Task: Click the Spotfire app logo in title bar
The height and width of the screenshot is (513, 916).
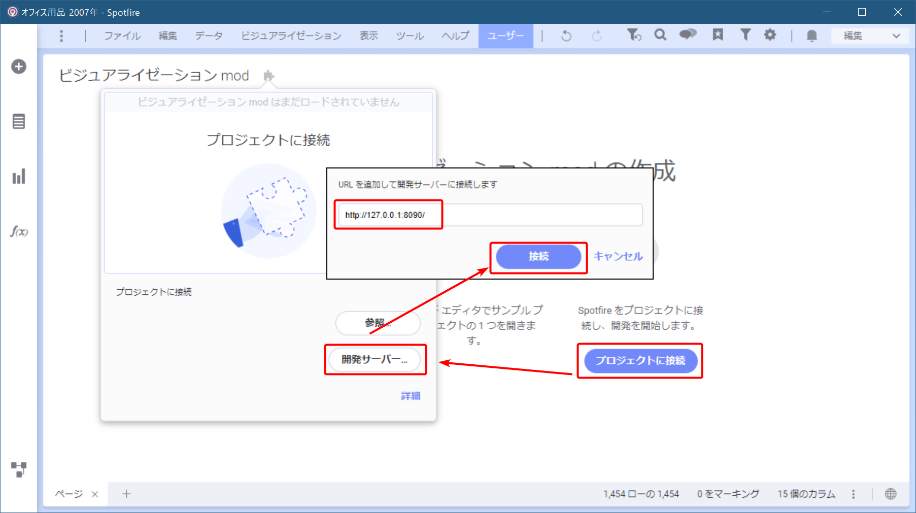Action: [12, 12]
